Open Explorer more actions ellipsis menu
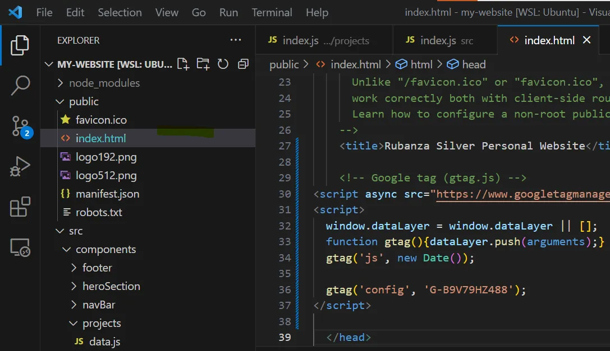 coord(235,40)
